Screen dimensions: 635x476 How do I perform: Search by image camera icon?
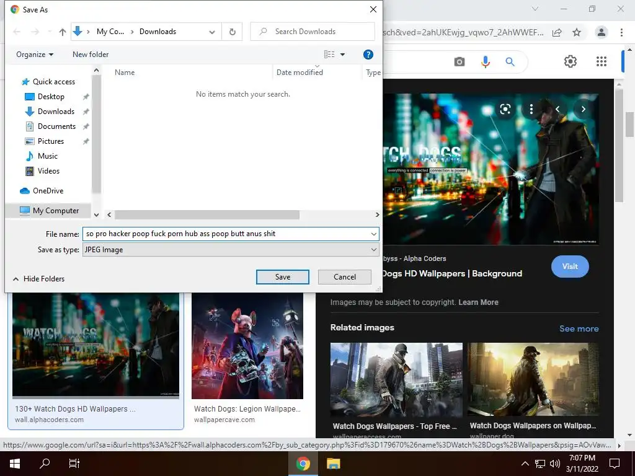click(x=460, y=62)
